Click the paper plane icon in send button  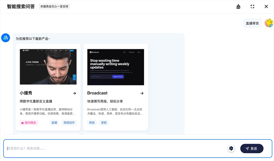coord(247,148)
